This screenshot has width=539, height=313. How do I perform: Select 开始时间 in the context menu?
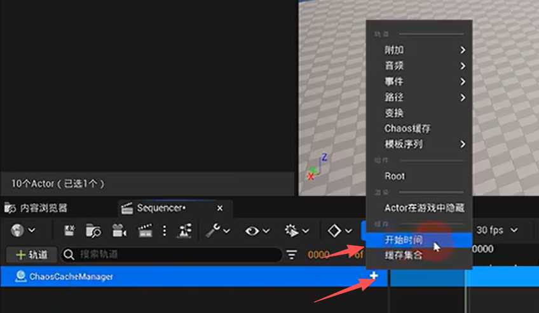404,241
